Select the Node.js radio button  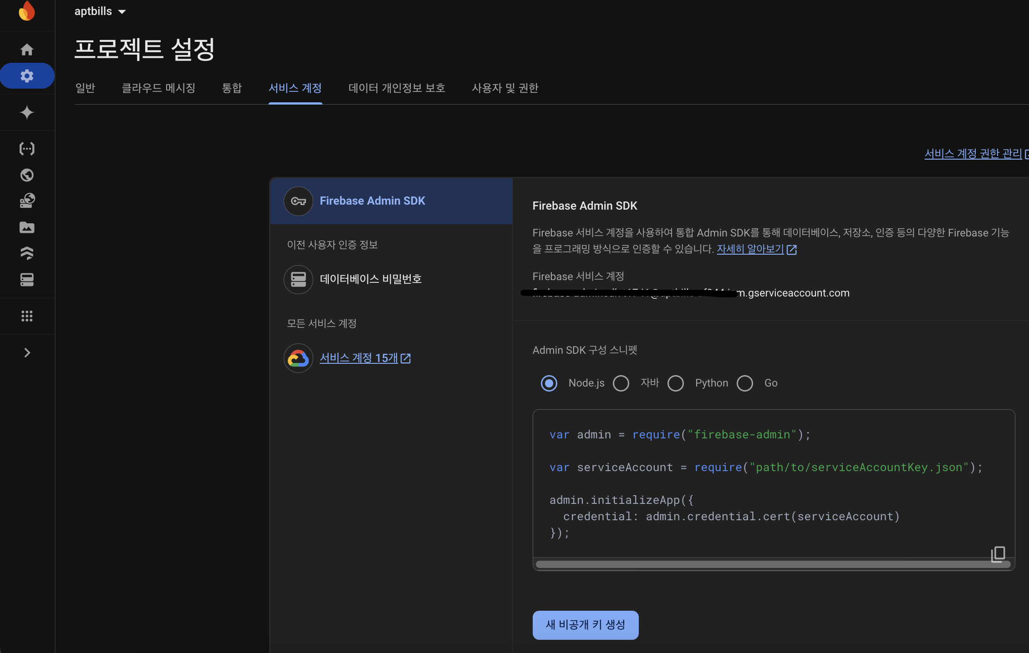point(549,383)
